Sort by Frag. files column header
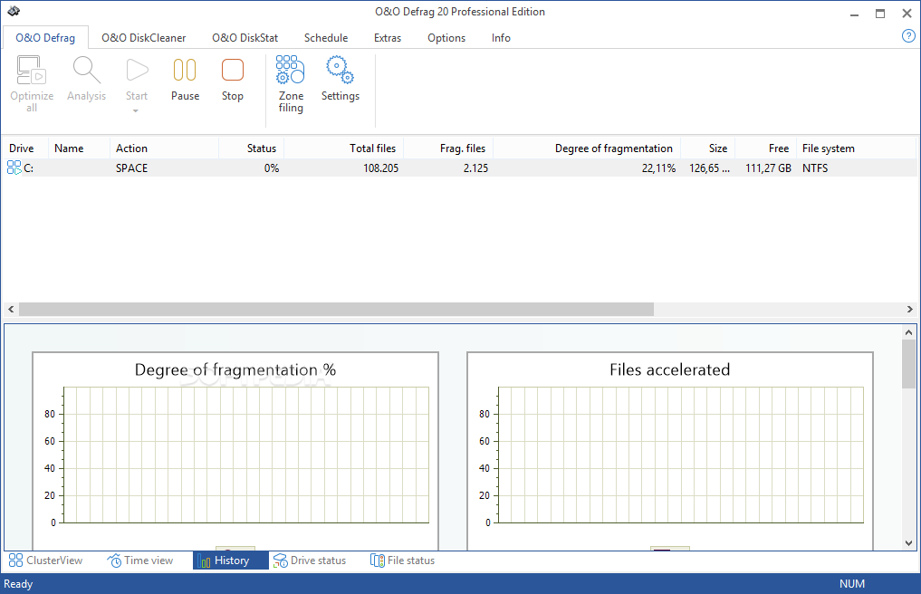This screenshot has width=921, height=594. 449,148
